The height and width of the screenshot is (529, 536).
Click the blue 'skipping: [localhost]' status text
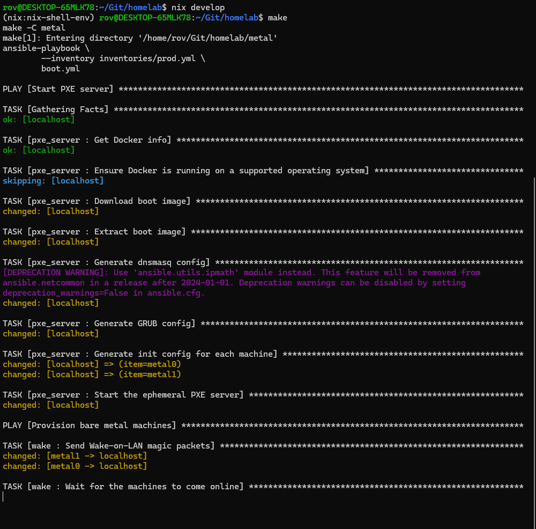[x=51, y=180]
